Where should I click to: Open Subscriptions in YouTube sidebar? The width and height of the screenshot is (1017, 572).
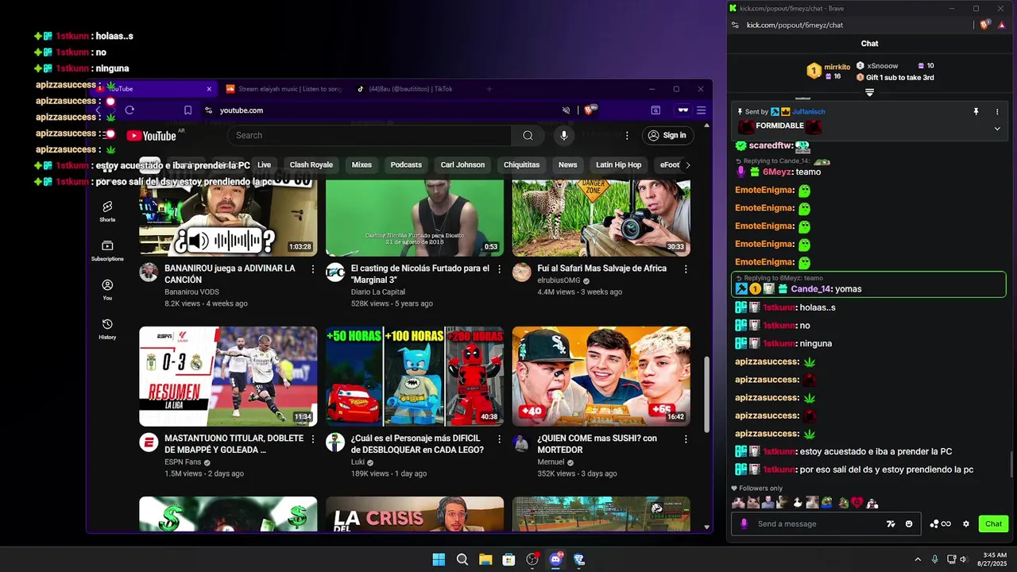pyautogui.click(x=107, y=250)
